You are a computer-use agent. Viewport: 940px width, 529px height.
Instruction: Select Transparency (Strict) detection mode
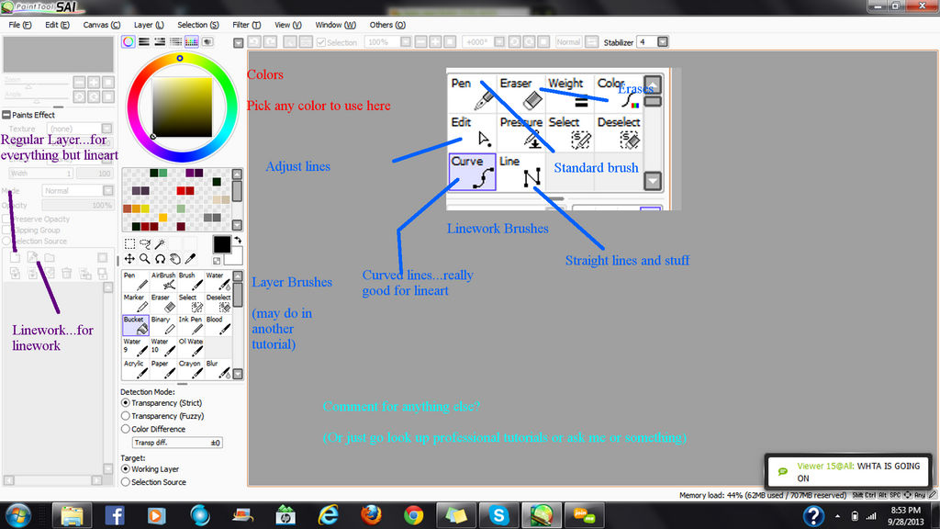pos(162,403)
